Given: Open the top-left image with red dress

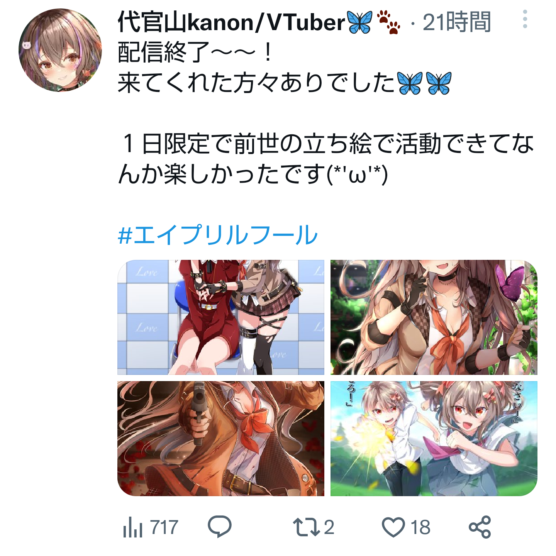Looking at the screenshot, I should coord(221,317).
